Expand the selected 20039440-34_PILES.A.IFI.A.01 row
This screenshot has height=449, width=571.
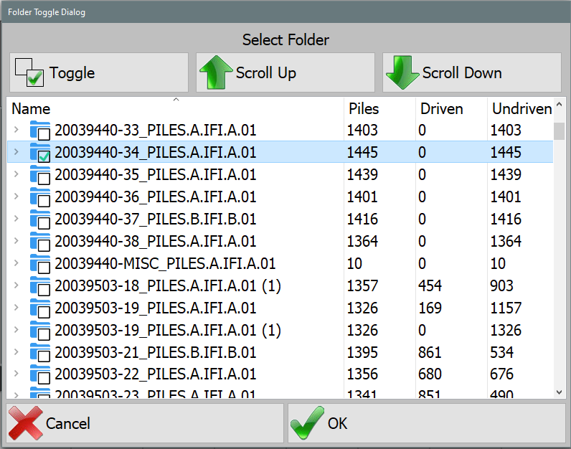[x=16, y=151]
